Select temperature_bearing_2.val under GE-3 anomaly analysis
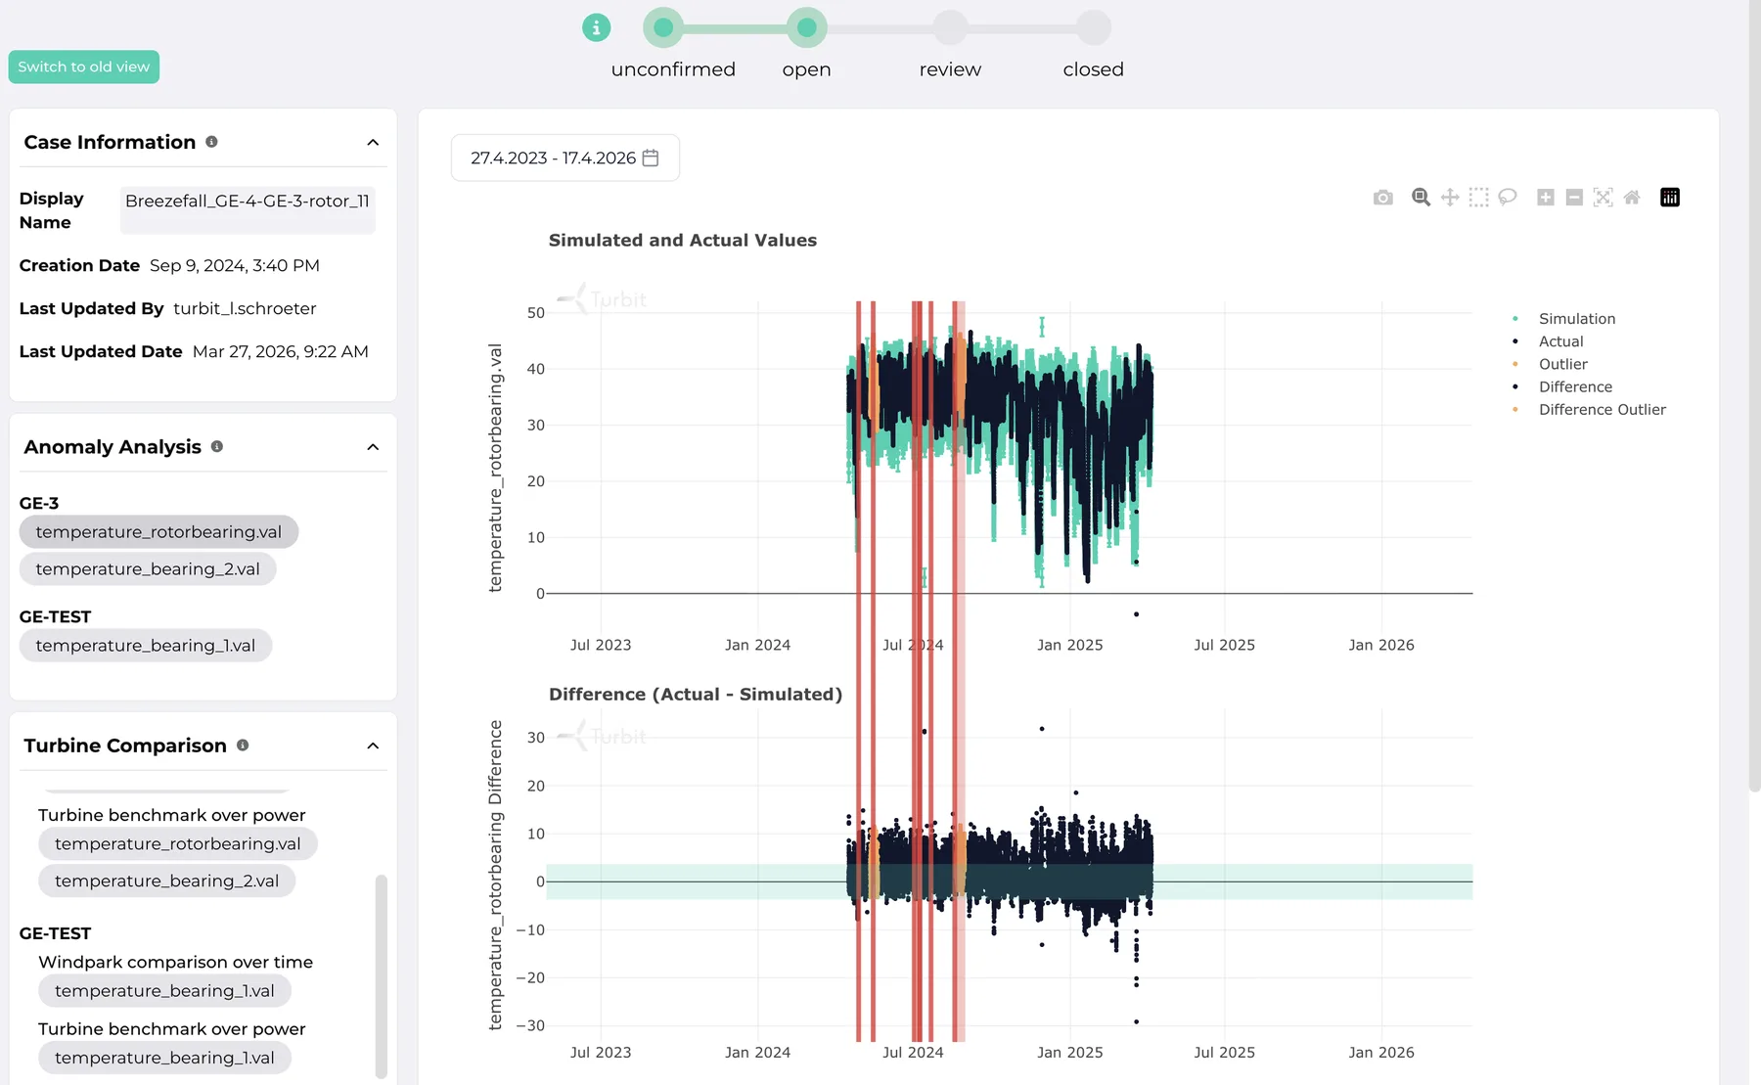Screen dimensions: 1761x1085 [x=148, y=569]
